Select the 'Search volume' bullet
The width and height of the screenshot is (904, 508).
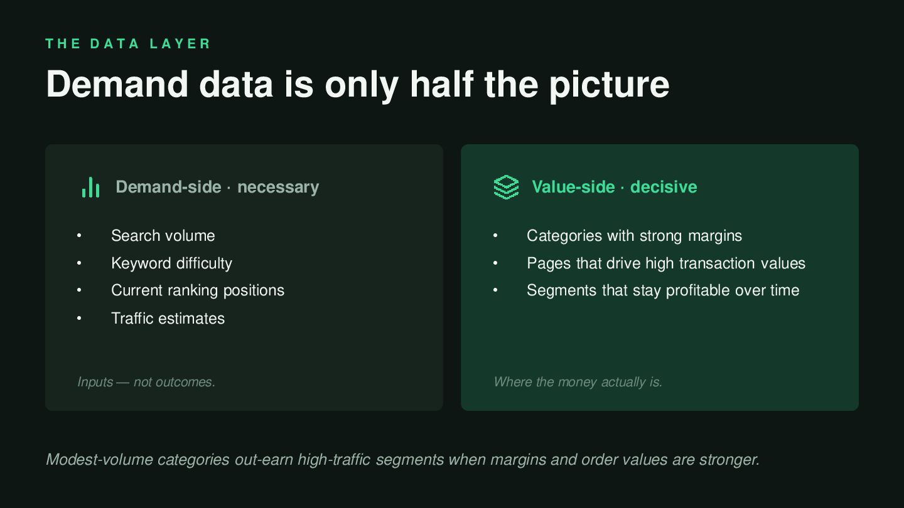pos(163,236)
